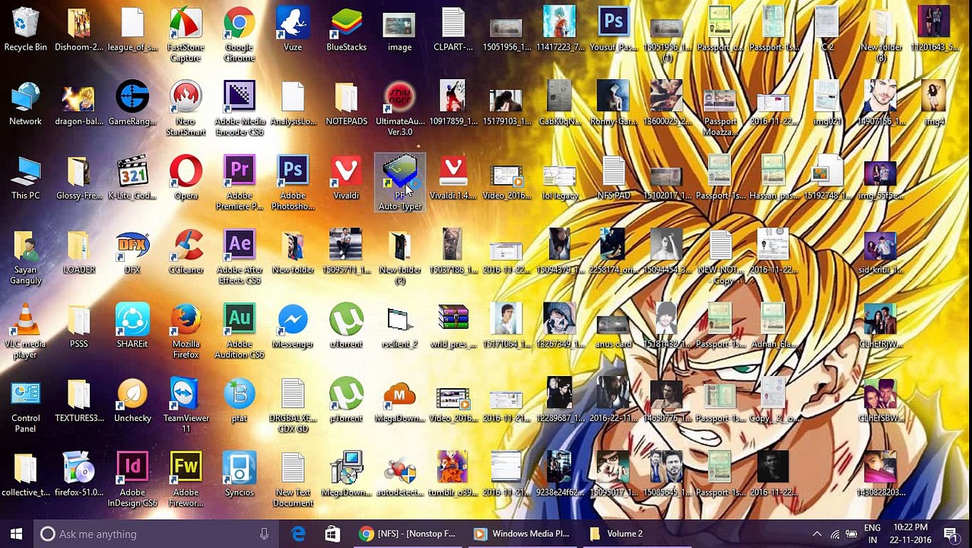Open the NOTEPADS folder
This screenshot has width=972, height=548.
coord(346,104)
